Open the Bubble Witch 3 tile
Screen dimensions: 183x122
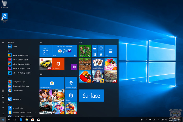coord(58,108)
